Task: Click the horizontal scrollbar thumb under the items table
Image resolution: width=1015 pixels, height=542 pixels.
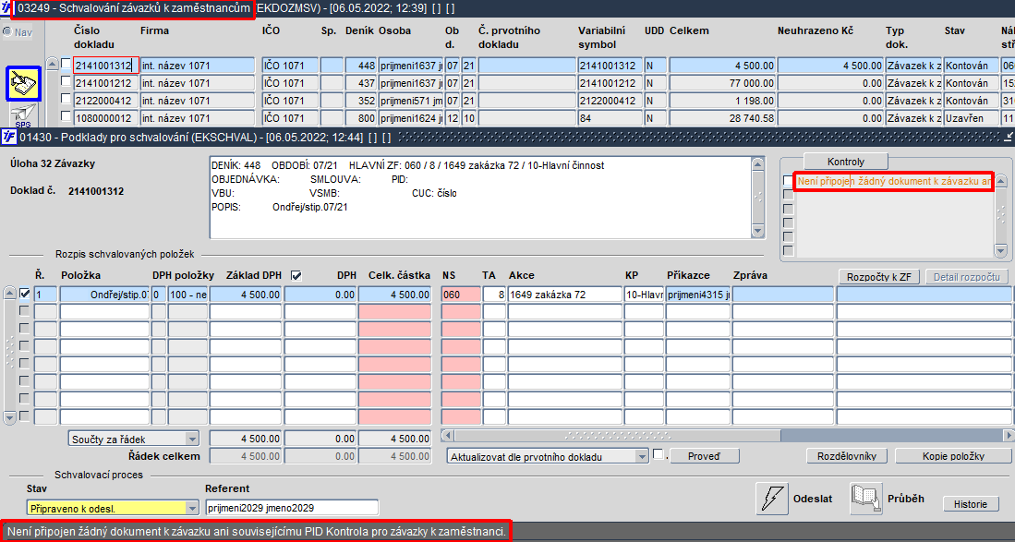Action: pos(618,435)
